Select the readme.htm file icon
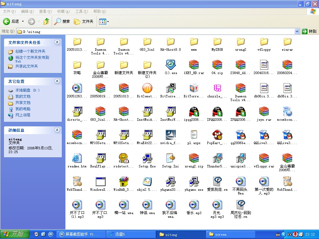Screen dimensions: 319x239 (x=77, y=158)
